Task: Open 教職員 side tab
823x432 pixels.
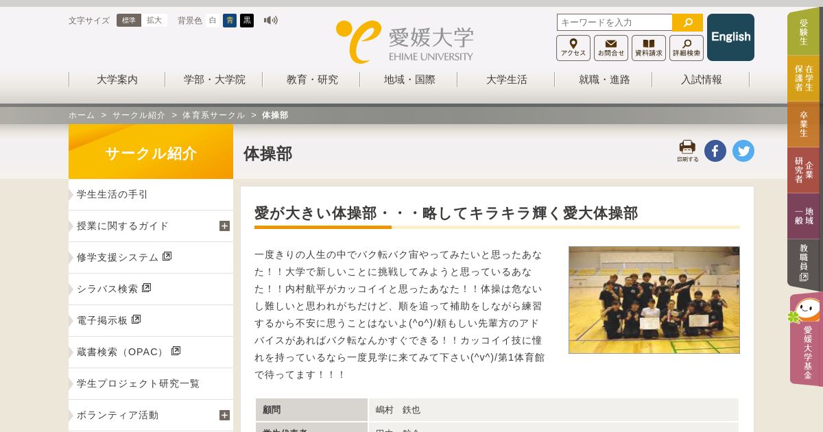Action: pyautogui.click(x=804, y=263)
